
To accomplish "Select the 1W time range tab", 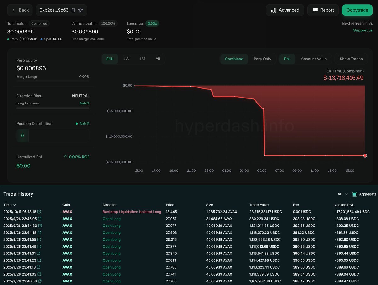I will 126,59.
